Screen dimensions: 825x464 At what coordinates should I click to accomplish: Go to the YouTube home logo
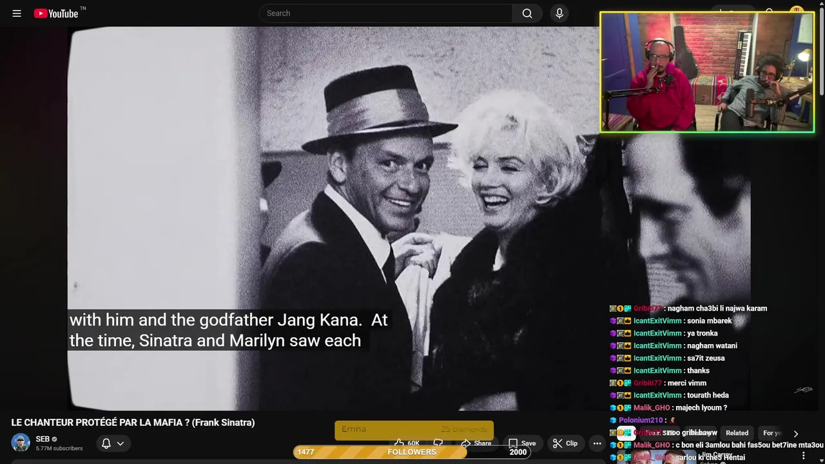click(56, 14)
